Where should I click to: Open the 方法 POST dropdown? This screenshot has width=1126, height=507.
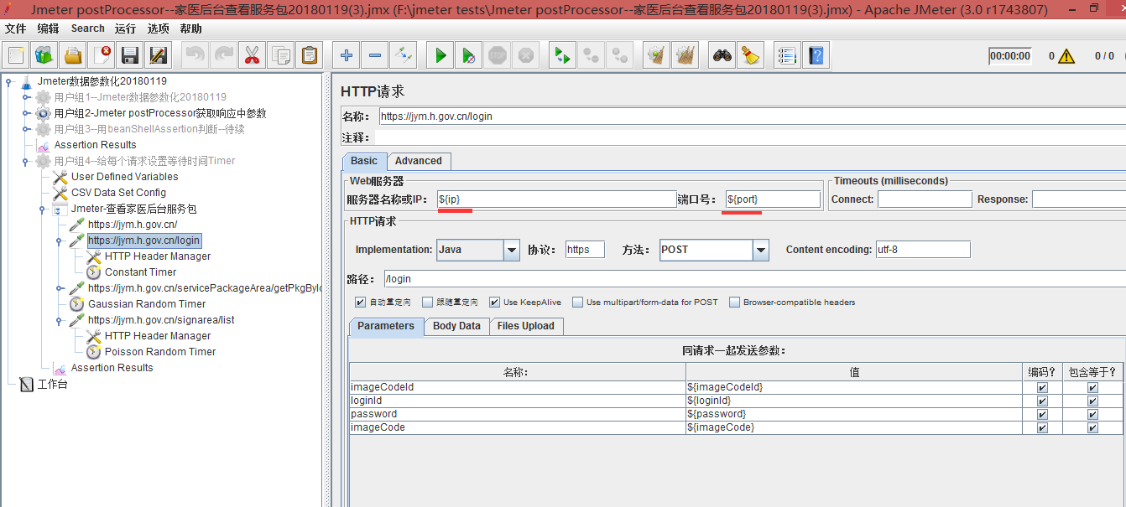[761, 250]
